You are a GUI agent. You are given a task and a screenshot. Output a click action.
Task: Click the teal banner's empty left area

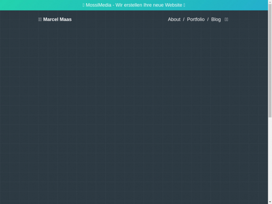[x=36, y=5]
